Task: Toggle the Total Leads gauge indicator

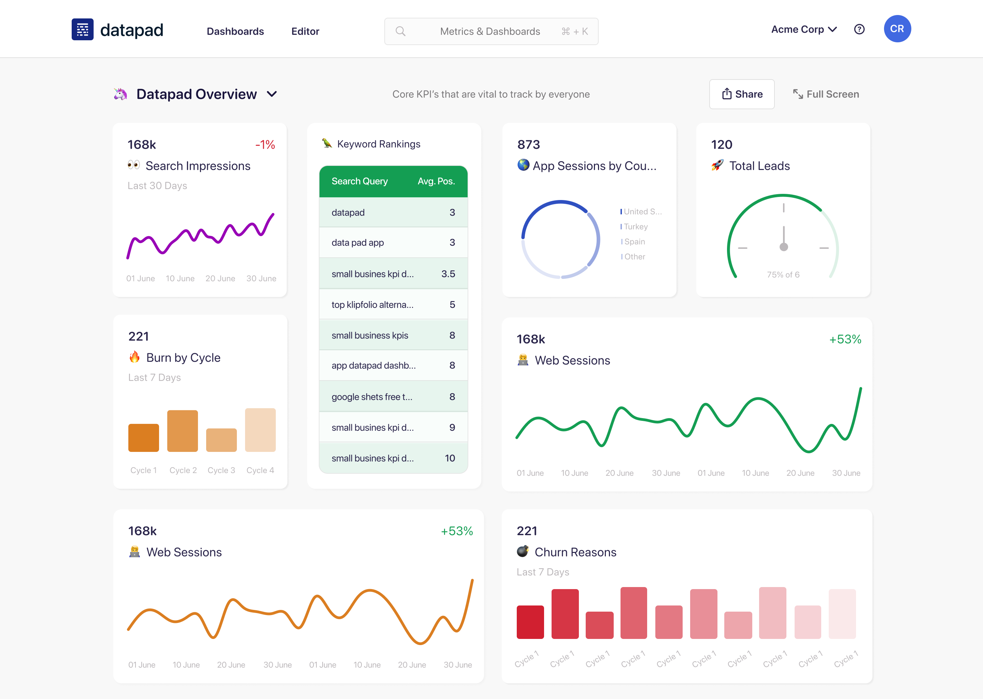Action: coord(783,238)
